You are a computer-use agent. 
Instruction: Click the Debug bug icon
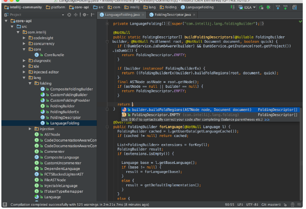point(269,8)
